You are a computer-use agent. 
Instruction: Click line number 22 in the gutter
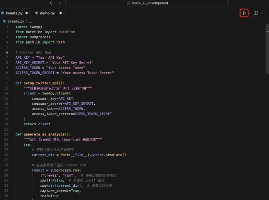7,134
